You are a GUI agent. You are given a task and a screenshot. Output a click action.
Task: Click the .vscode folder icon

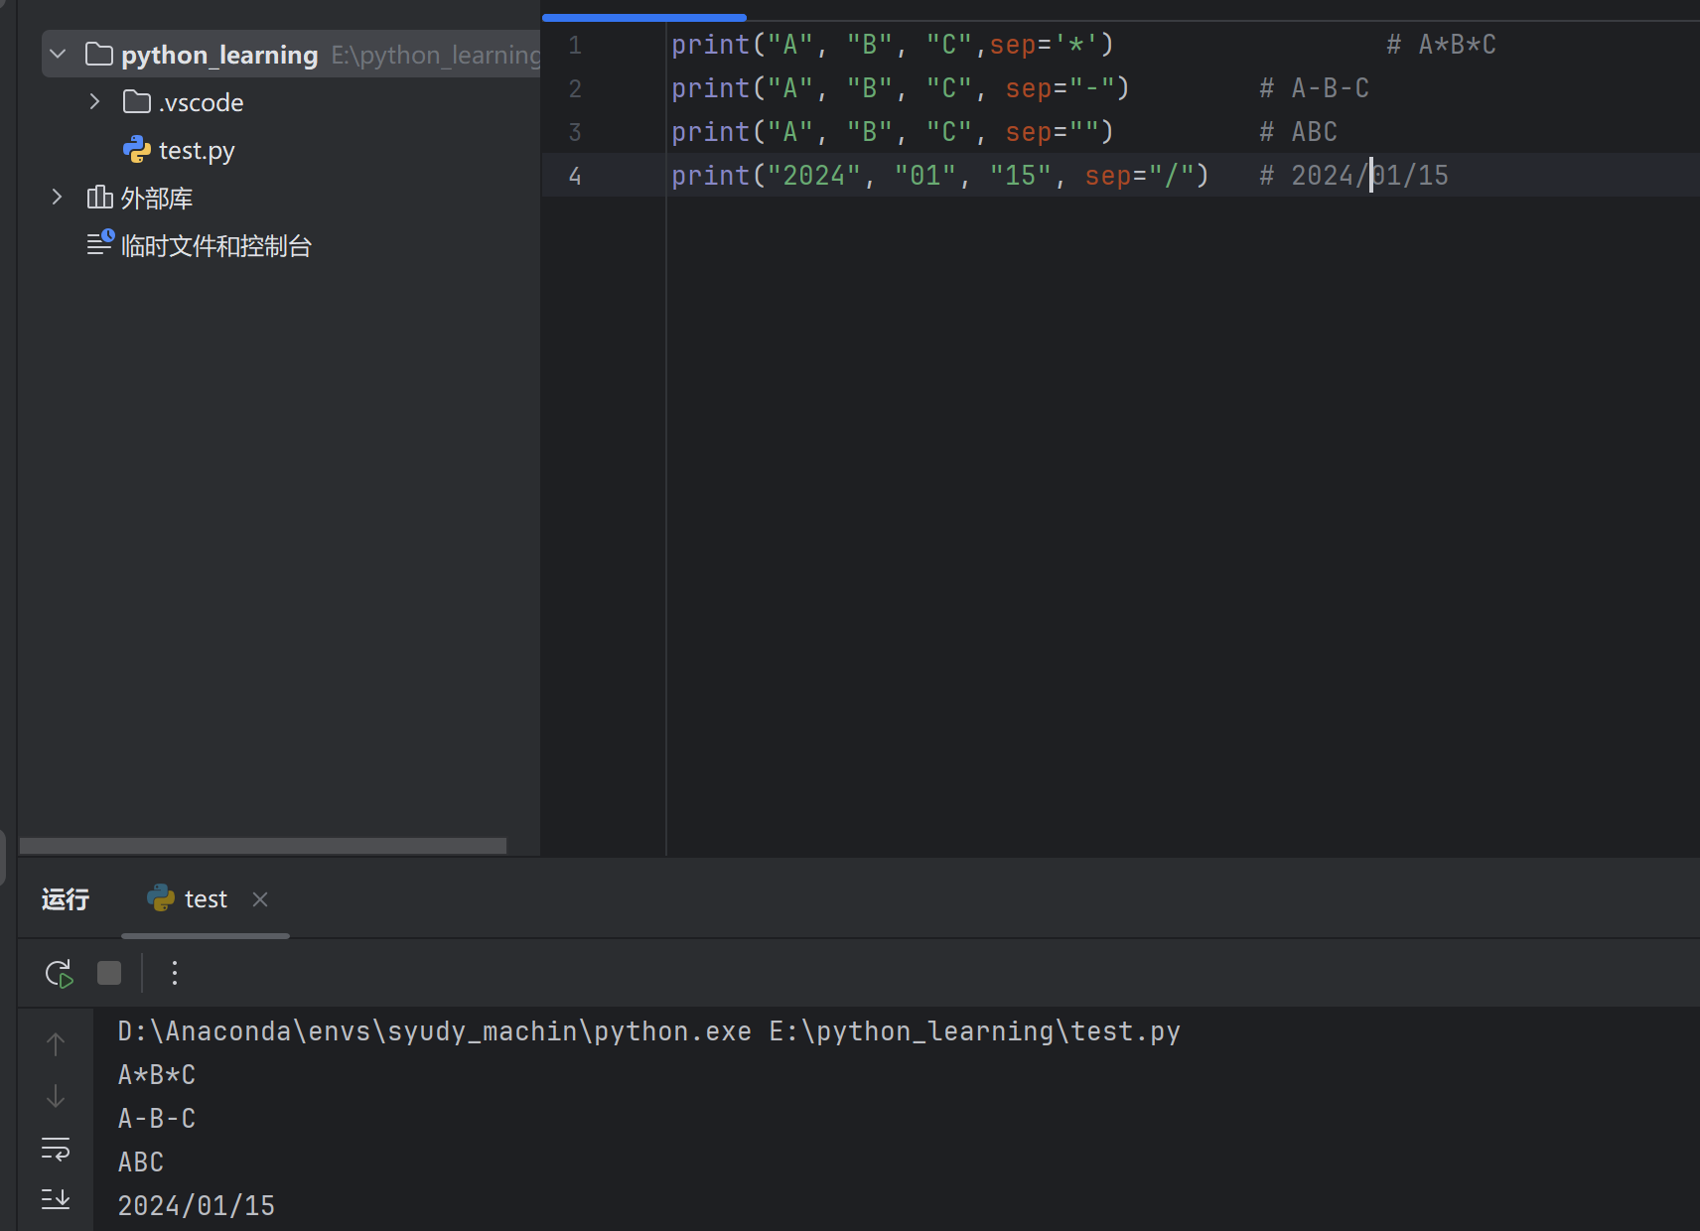[137, 101]
